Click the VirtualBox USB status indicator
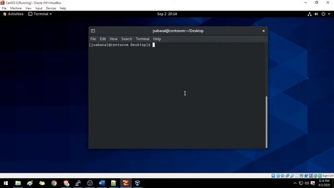This screenshot has height=188, width=334. [292, 176]
